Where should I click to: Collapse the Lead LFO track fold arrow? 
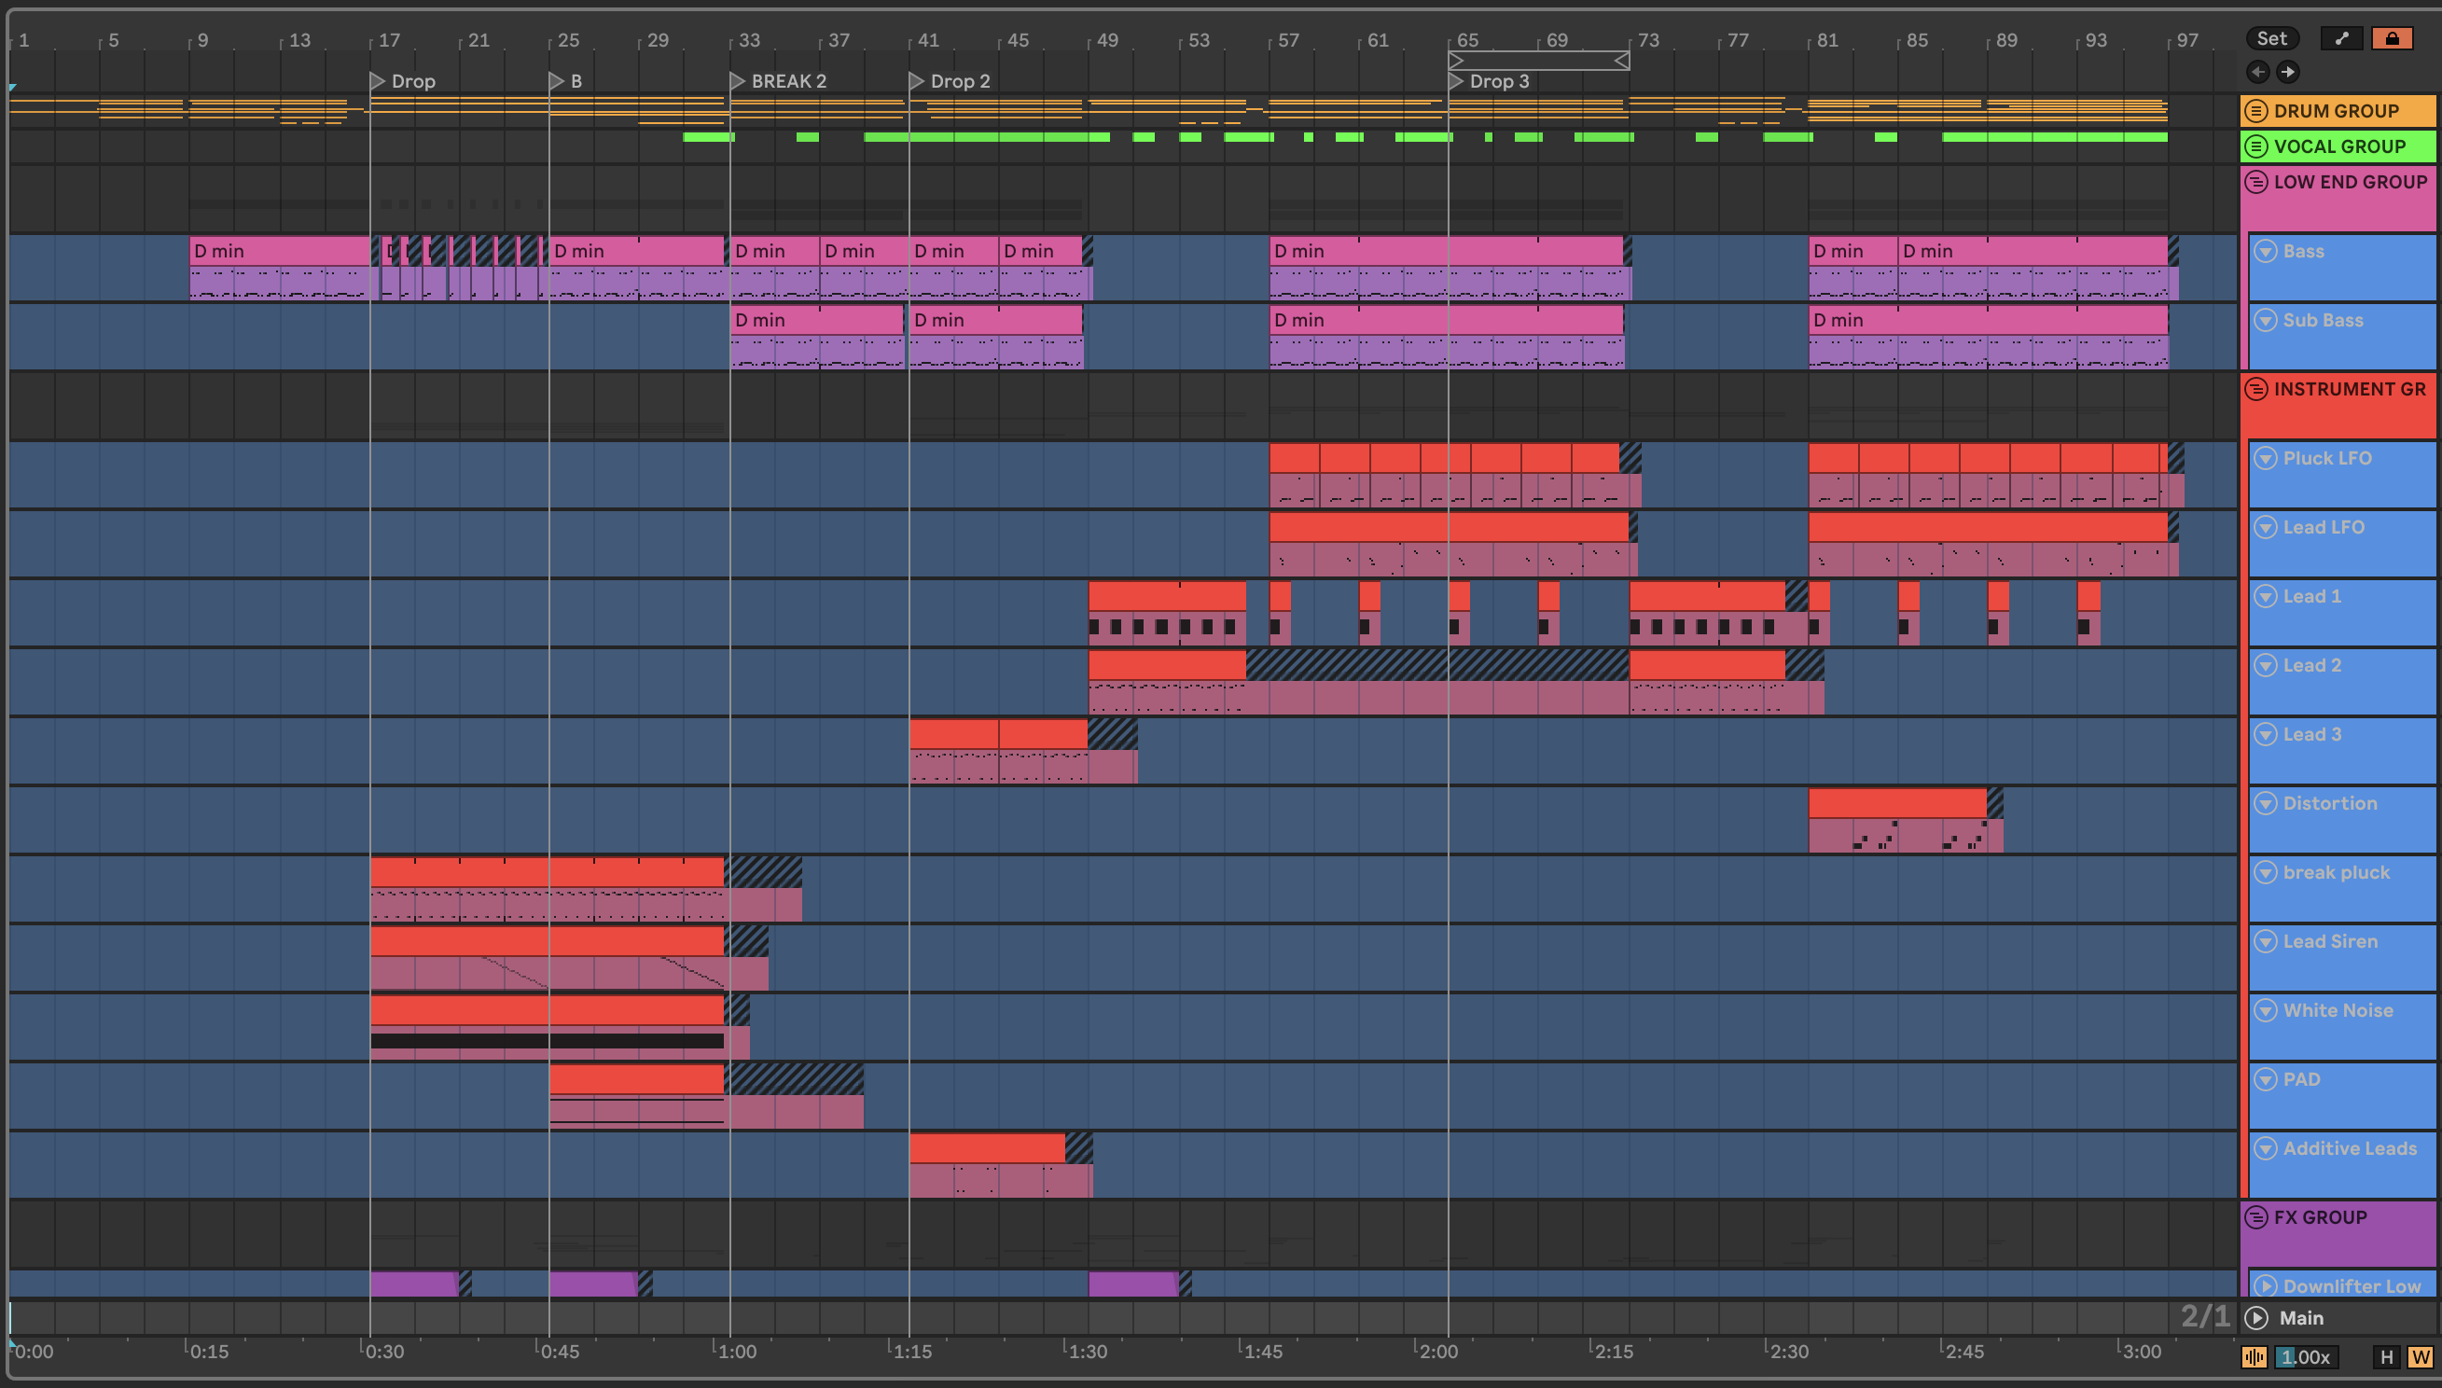point(2266,526)
